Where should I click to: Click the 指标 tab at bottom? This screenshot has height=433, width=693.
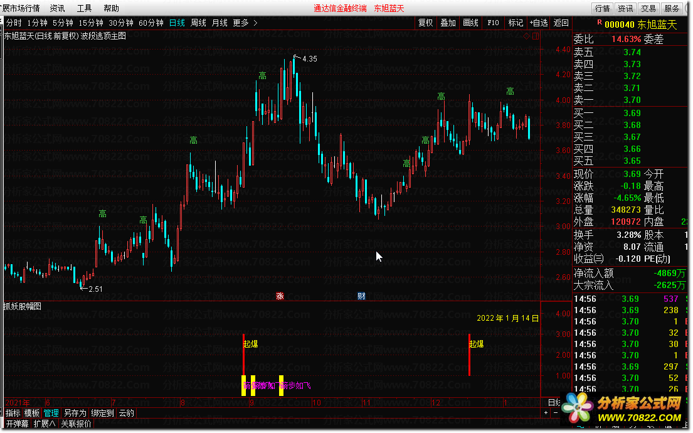[13, 413]
